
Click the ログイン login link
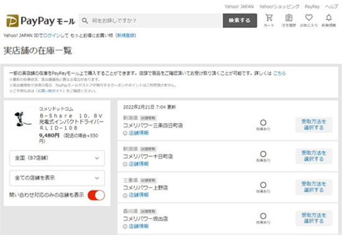[x=52, y=35]
